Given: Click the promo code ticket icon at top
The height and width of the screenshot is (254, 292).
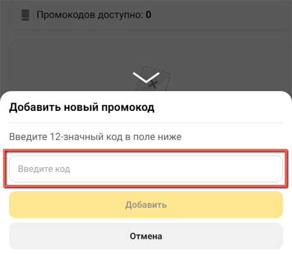Looking at the screenshot, I should click(x=25, y=15).
